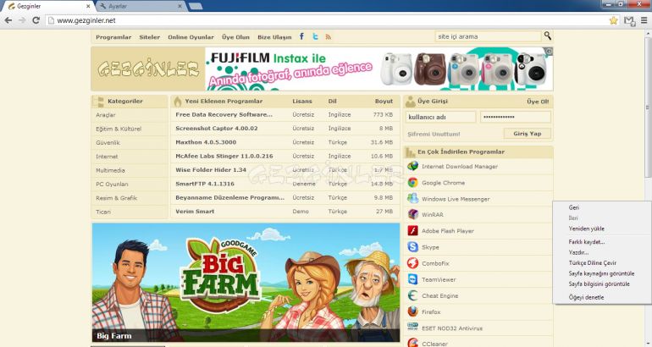This screenshot has width=652, height=347.
Task: Open the Bize Ulaşın nav link
Action: pos(274,37)
